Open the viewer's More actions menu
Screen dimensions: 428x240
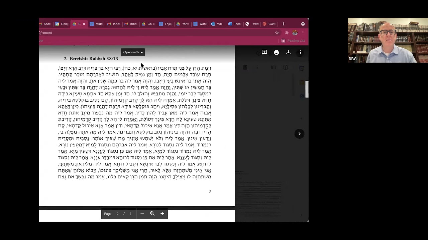click(x=300, y=52)
